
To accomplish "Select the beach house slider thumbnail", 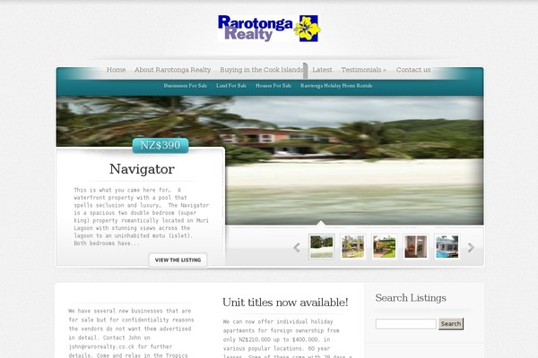I will click(x=322, y=247).
